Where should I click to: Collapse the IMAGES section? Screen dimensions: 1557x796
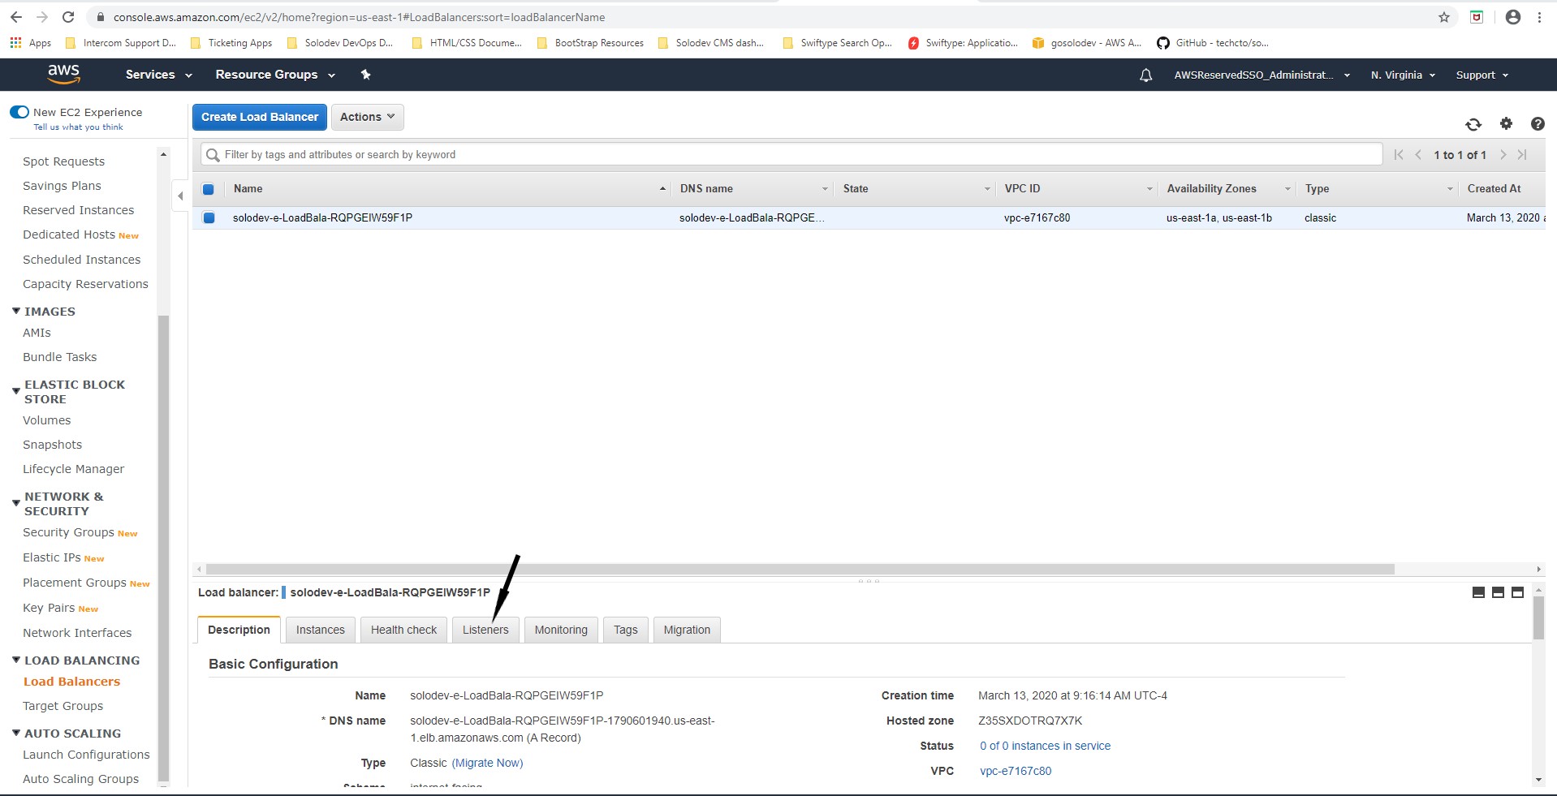(16, 311)
